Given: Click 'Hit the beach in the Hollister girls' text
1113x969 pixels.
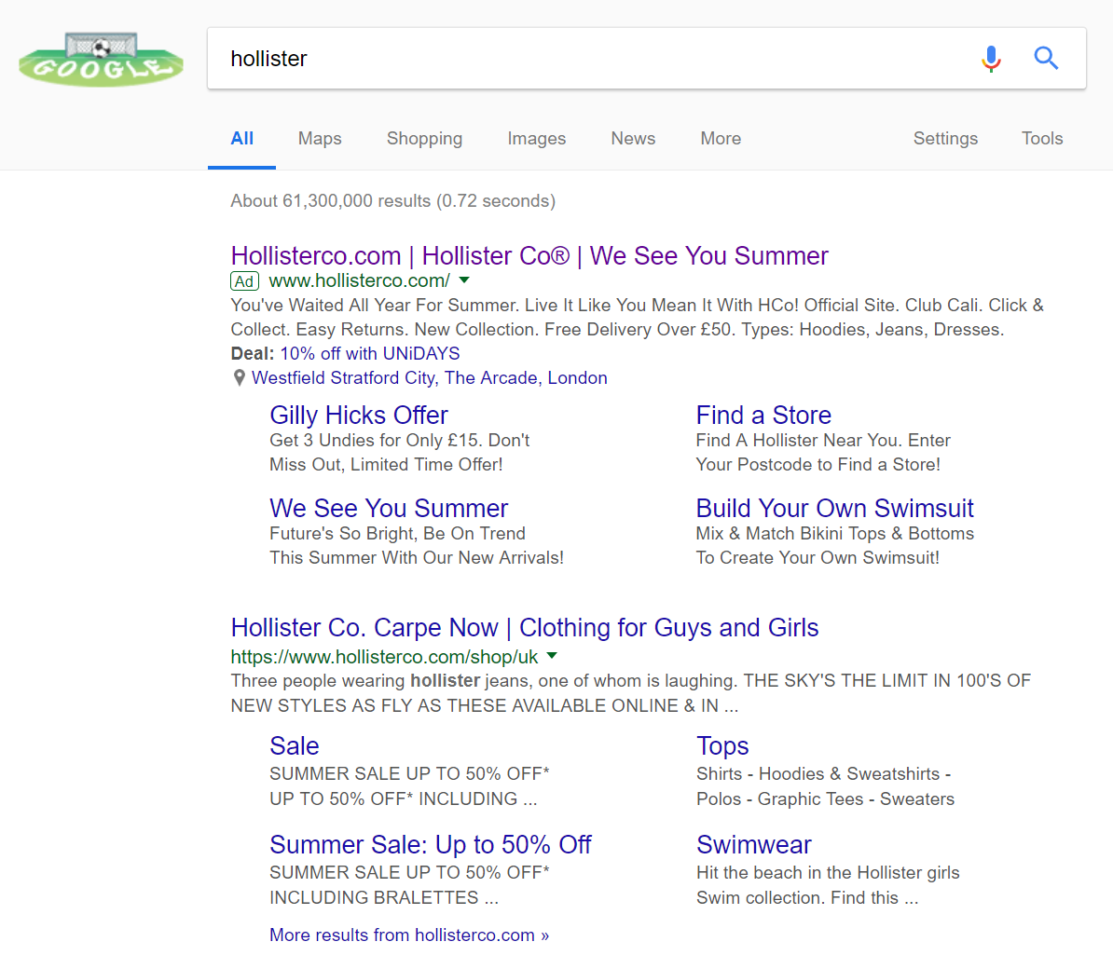Looking at the screenshot, I should pyautogui.click(x=828, y=884).
